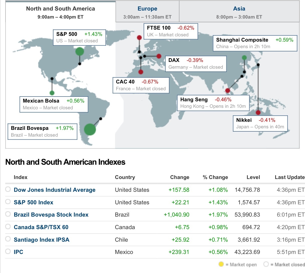Click the 43,223.69 level value
Image resolution: width=305 pixels, height=273 pixels.
247,252
